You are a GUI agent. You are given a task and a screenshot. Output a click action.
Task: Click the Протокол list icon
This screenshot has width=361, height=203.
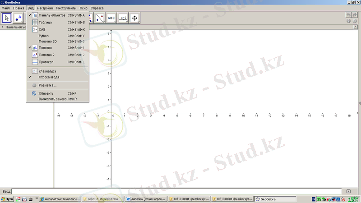35,62
